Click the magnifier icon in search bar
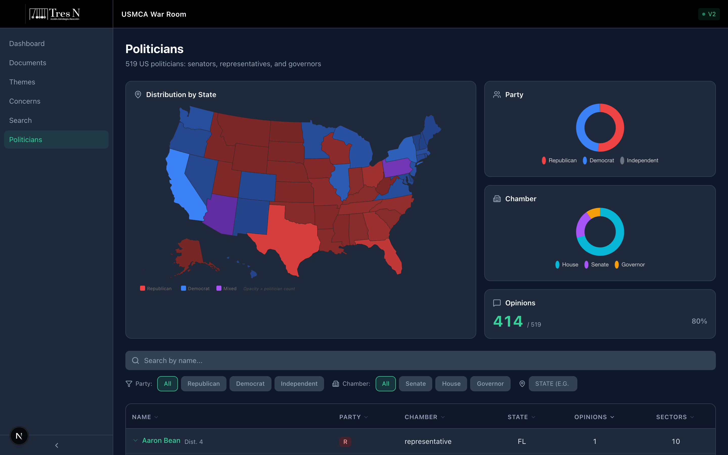 (x=135, y=360)
